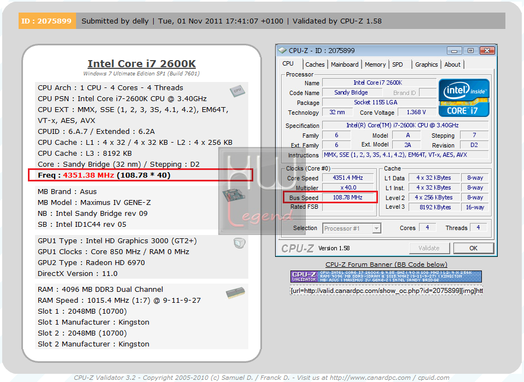Click the 'Submitted by delly' header text
The image size is (524, 382).
[115, 21]
